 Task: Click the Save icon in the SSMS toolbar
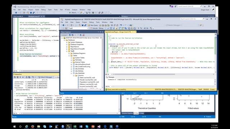[x=83, y=25]
